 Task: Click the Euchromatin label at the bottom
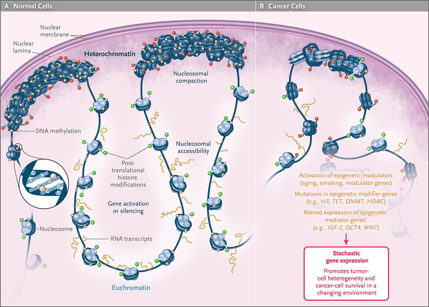[x=131, y=288]
